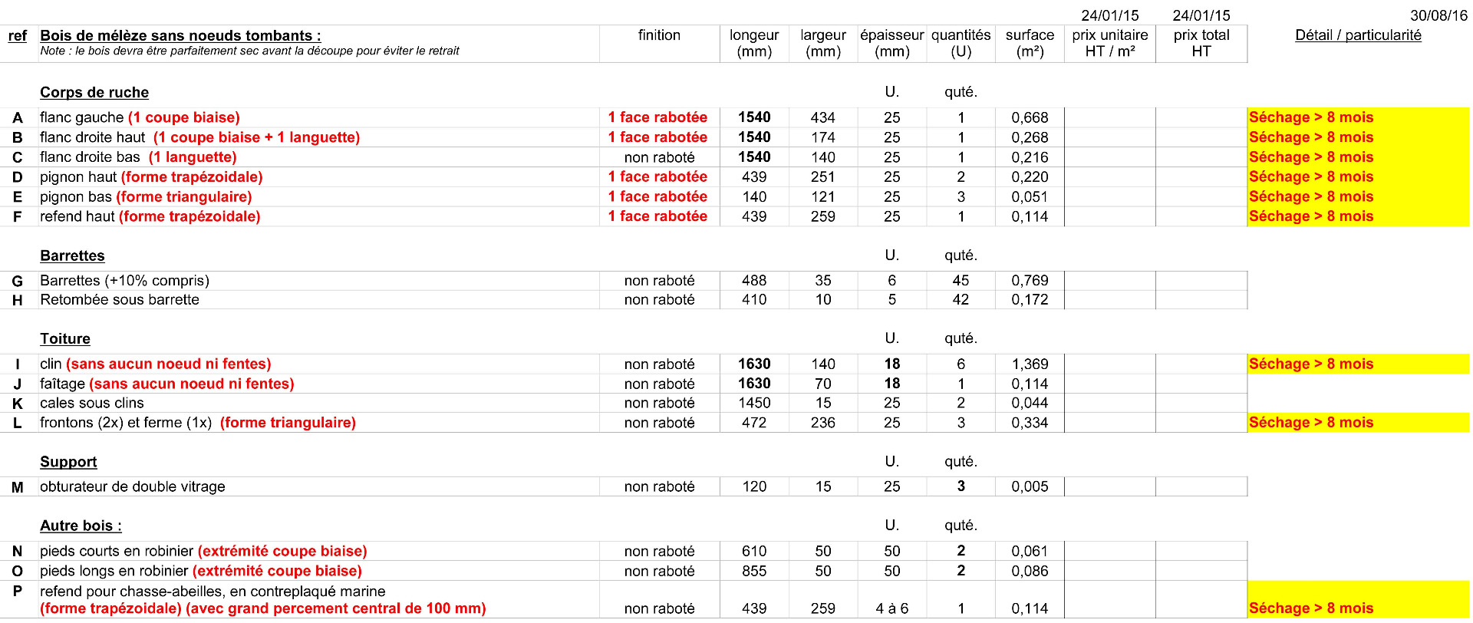This screenshot has height=623, width=1473.
Task: Click the "Corps de ruche" section heading
Action: (94, 93)
